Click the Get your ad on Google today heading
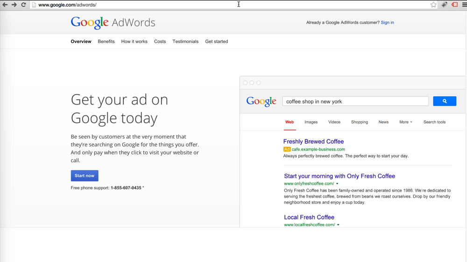The width and height of the screenshot is (467, 262). 120,109
